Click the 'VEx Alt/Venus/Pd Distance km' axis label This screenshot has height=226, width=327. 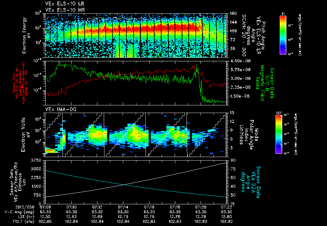click(x=19, y=182)
